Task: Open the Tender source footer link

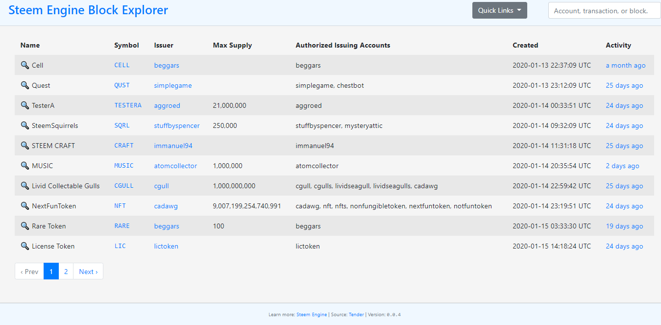Action: coord(356,315)
